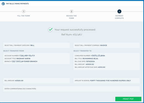Click the Payment Complete step label
Viewport: 144px width, 103px height.
(119, 17)
